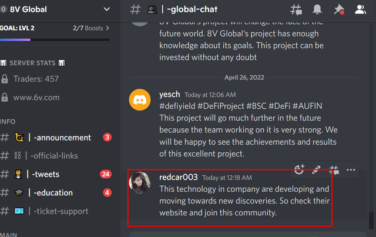Click the lock icon beside Traders: 457
The image size is (376, 237).
pos(4,79)
